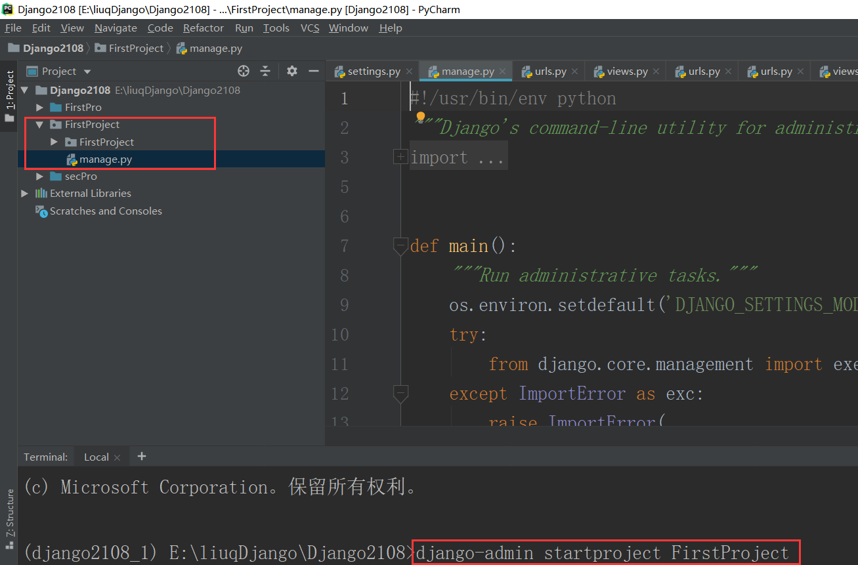Click line number 9 in the gutter
The width and height of the screenshot is (858, 565).
(344, 305)
